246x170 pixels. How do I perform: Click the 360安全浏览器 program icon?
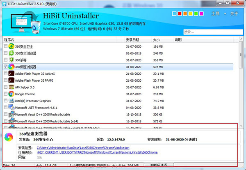(11, 53)
